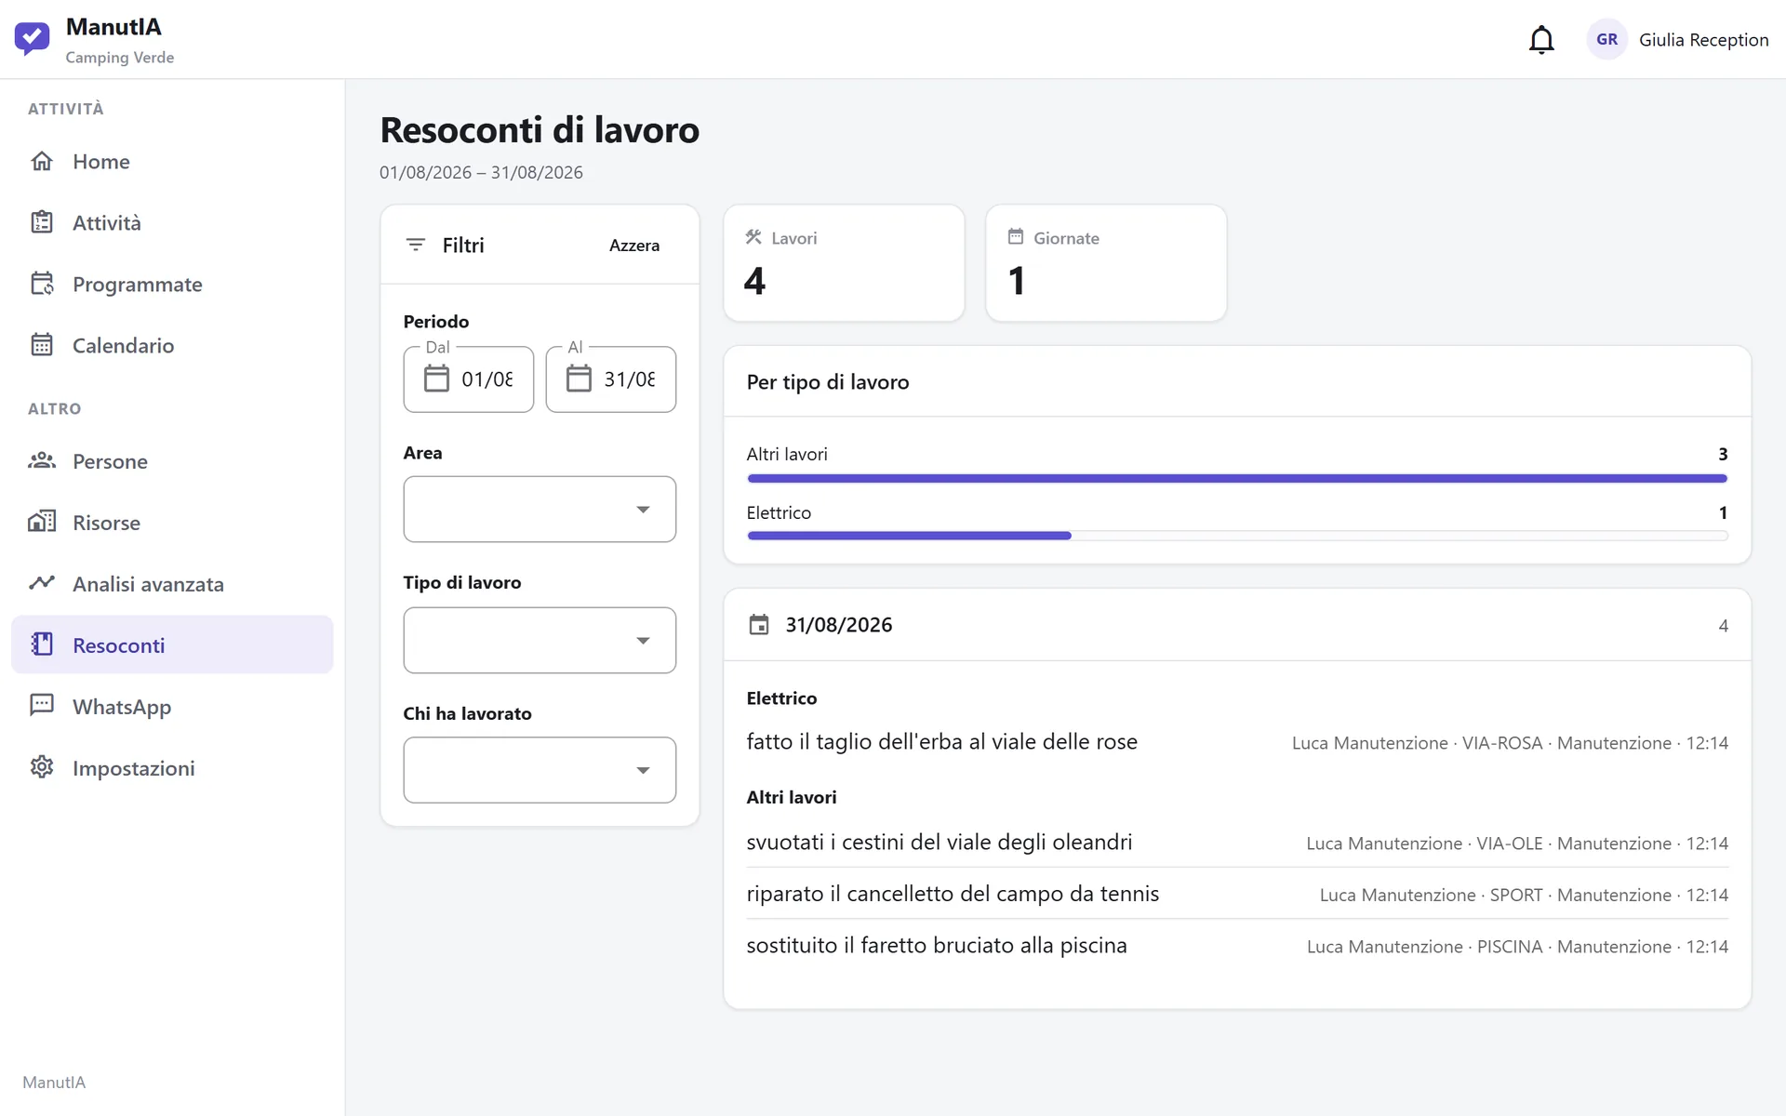Click the Giornate count card showing 1
The height and width of the screenshot is (1116, 1786).
(x=1106, y=263)
